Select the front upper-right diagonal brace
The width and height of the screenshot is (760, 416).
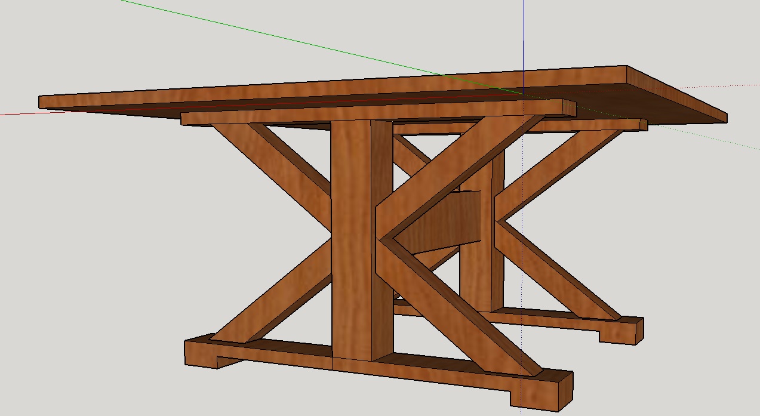[454, 161]
